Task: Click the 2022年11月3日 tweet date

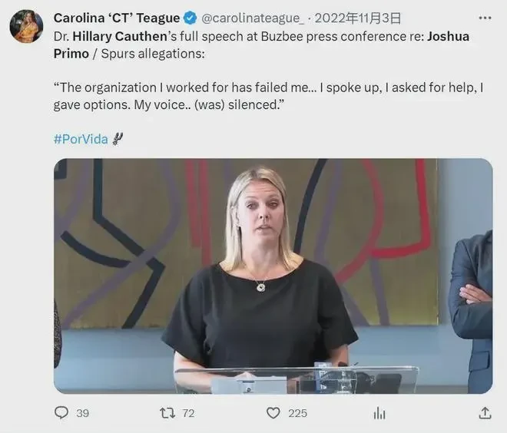Action: coord(358,18)
